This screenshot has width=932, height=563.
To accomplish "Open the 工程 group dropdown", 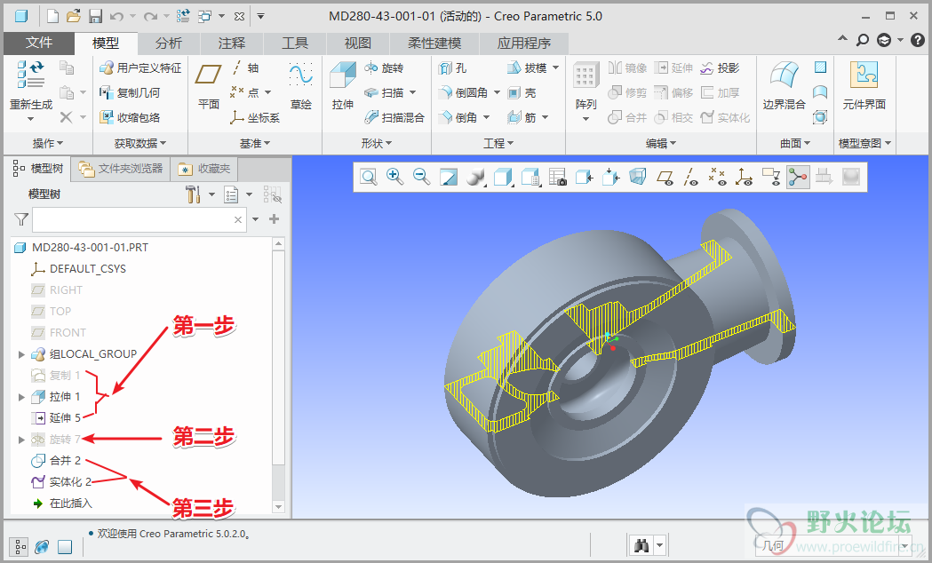I will [x=498, y=143].
